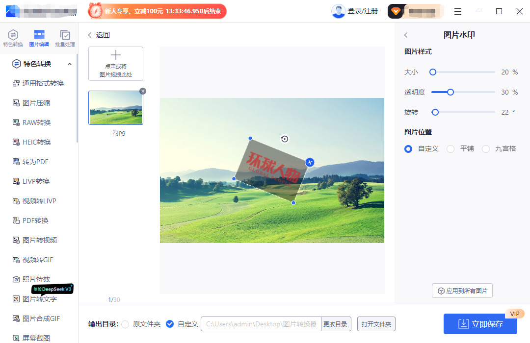Click the PDF转换 sidebar icon
This screenshot has height=343, width=530.
(x=16, y=220)
